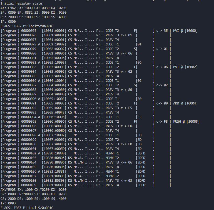Screen dimensions: 214x210
Task: Click cycle number 00000075
Action: pyautogui.click(x=29, y=31)
